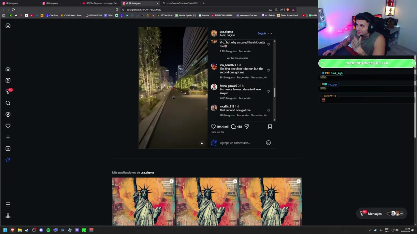Image resolution: width=417 pixels, height=234 pixels.
Task: Open Spotify from the taskbar
Action: click(x=48, y=230)
